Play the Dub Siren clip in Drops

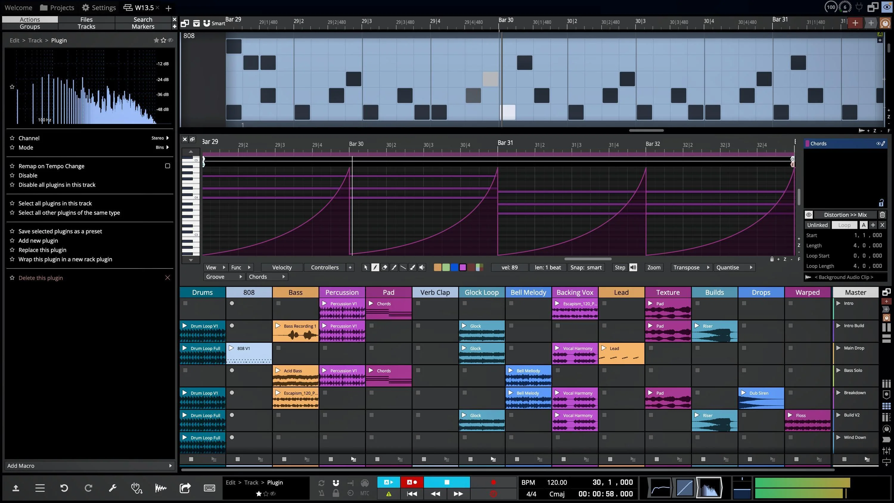(744, 393)
